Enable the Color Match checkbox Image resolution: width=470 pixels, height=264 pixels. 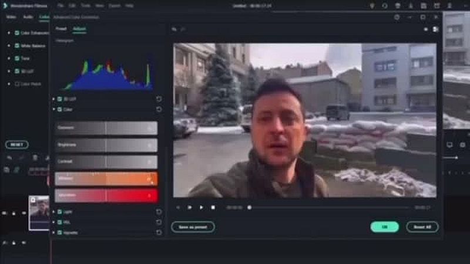[17, 84]
